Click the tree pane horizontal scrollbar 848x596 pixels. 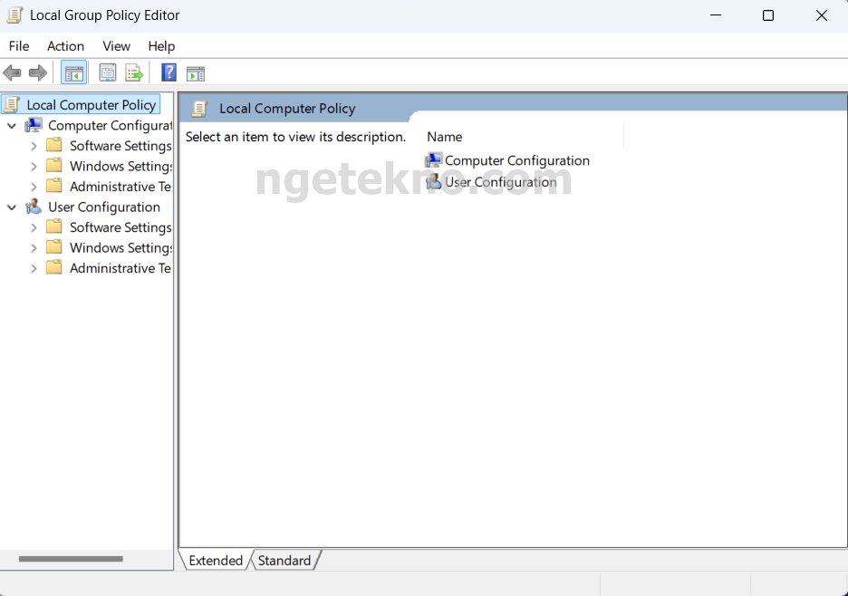(x=71, y=559)
